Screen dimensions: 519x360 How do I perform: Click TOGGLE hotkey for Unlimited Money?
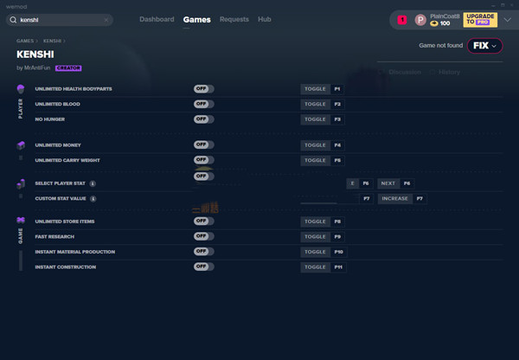tap(323, 145)
